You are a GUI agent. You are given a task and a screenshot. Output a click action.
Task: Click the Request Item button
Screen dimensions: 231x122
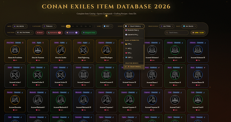(89, 33)
